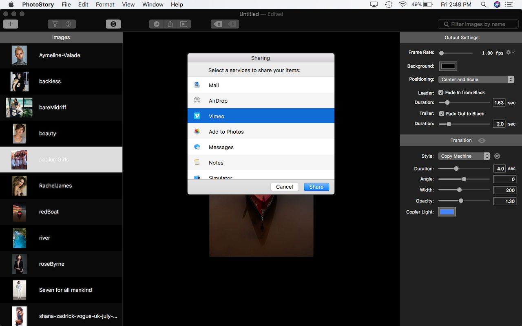522x326 pixels.
Task: Select the Aymeline-Valade image row
Action: (61, 55)
